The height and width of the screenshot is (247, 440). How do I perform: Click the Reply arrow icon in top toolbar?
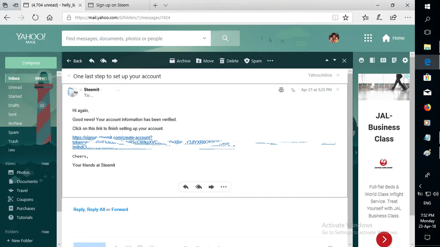point(91,61)
